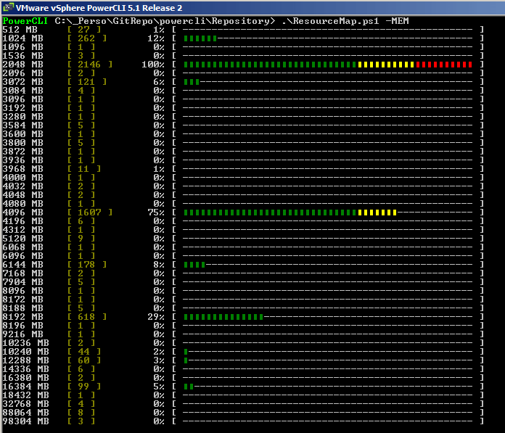Click the green PowerCLI prompt label
This screenshot has width=505, height=433.
(x=25, y=21)
